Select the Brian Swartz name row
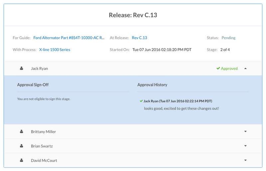 pos(42,146)
